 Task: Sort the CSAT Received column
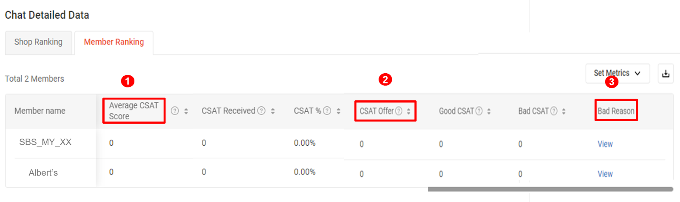tap(273, 111)
